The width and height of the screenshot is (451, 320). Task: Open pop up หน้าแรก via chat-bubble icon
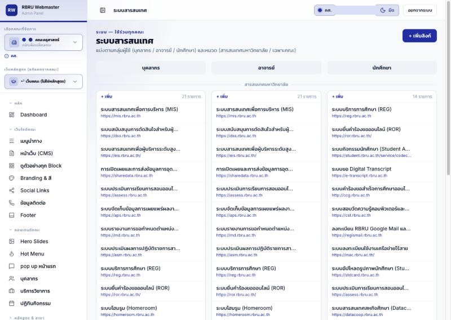tap(11, 266)
